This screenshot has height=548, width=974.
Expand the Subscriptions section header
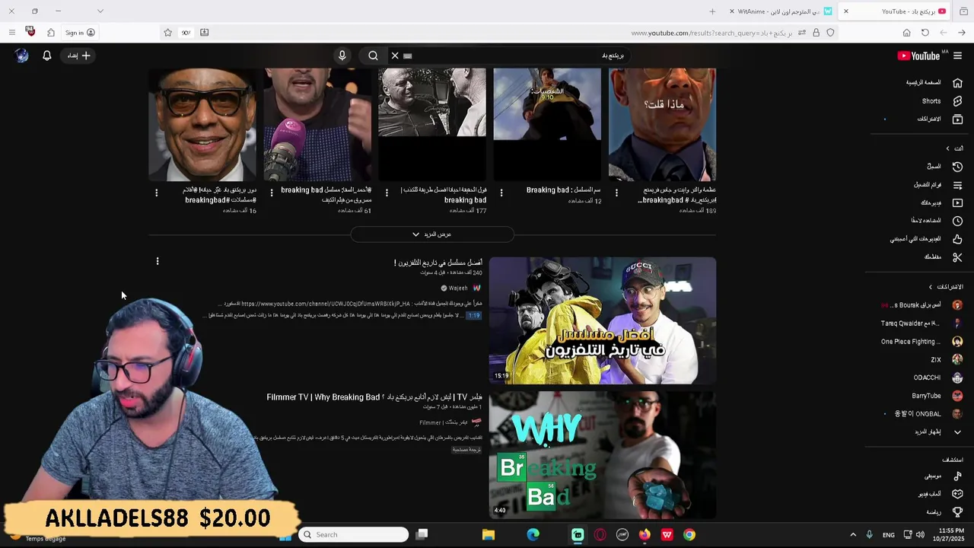(947, 287)
